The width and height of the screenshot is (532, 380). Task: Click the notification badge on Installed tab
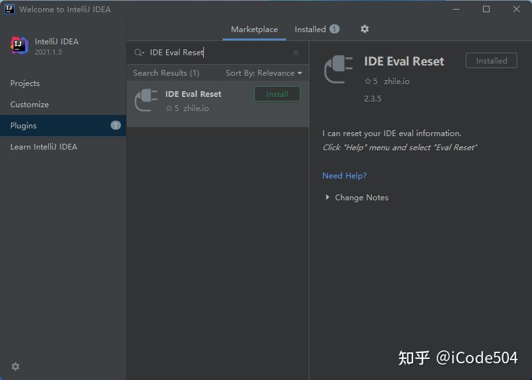tap(335, 28)
